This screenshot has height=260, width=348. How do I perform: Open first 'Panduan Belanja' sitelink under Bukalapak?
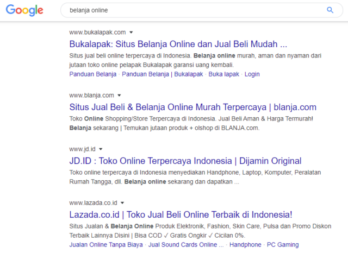pos(93,74)
